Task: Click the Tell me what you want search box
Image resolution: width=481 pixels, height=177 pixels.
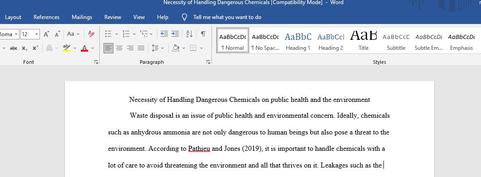Action: click(227, 17)
